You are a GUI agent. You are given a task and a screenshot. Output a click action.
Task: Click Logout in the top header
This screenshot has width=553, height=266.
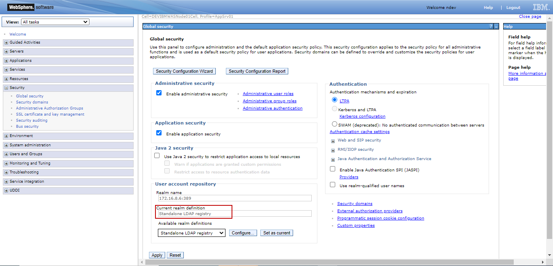513,8
